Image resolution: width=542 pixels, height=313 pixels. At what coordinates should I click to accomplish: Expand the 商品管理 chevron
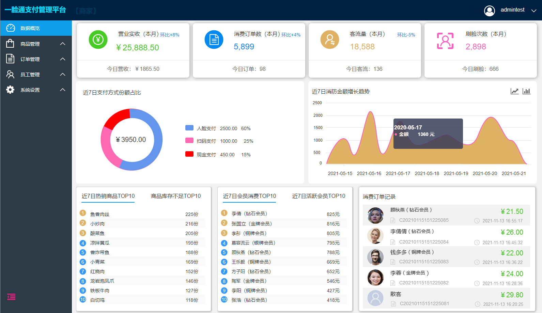[63, 44]
